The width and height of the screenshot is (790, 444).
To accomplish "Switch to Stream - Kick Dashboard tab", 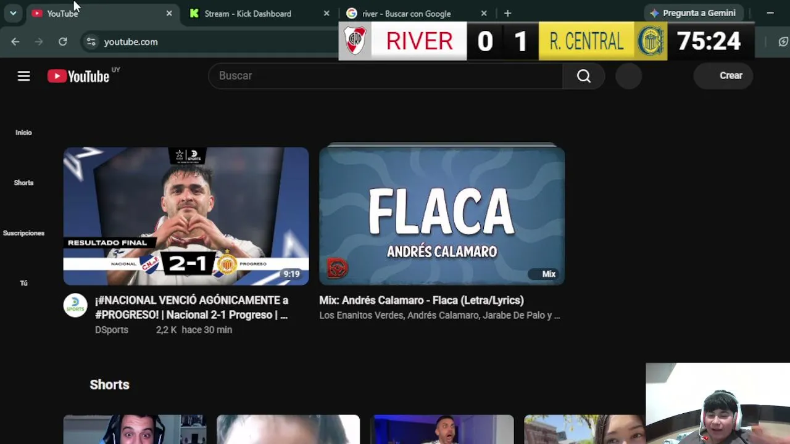I will (x=259, y=14).
